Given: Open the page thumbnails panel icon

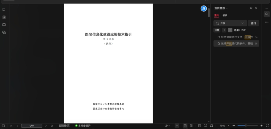Looking at the screenshot, I should (4, 17).
